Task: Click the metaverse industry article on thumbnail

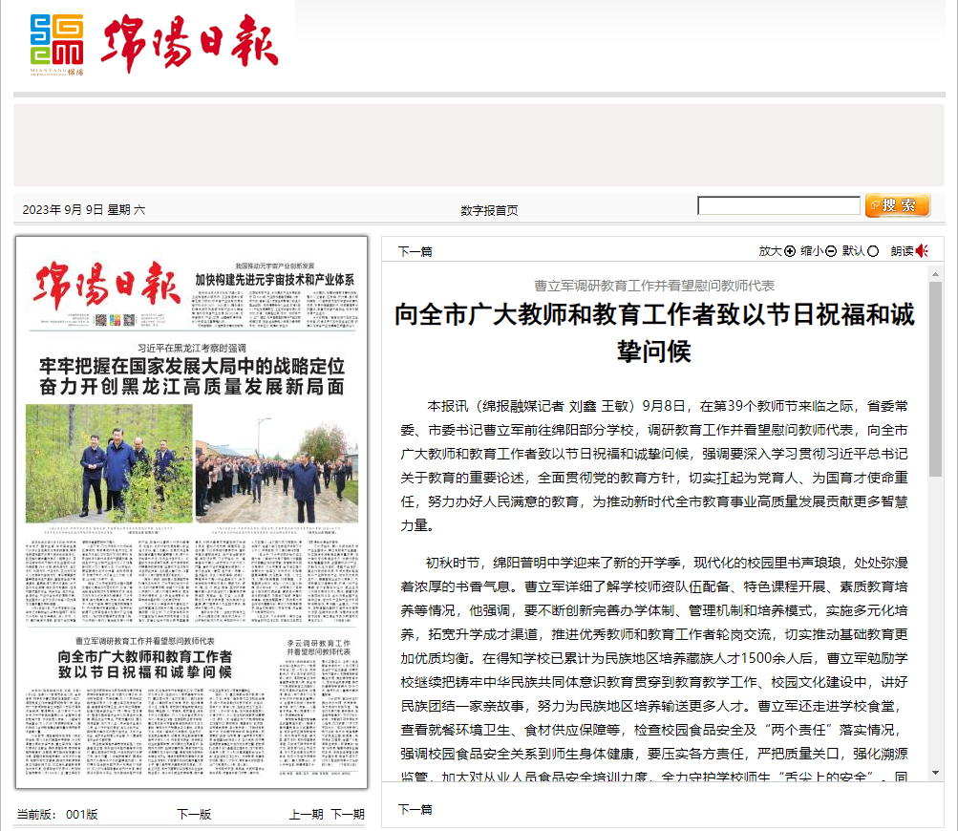Action: tap(275, 280)
